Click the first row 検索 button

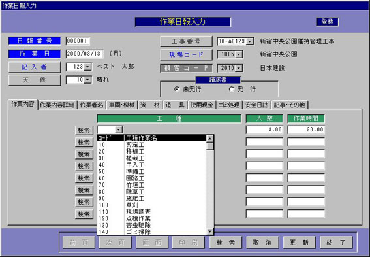coord(84,130)
